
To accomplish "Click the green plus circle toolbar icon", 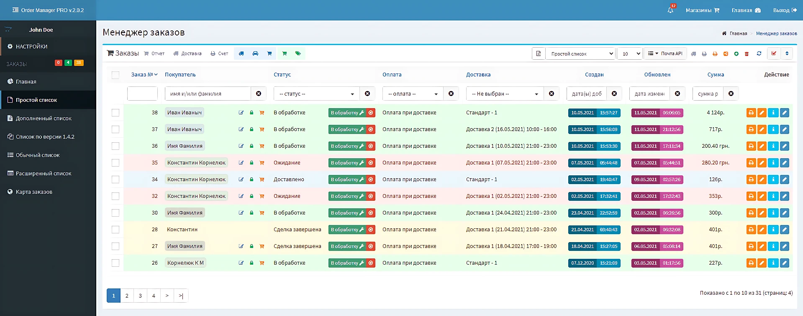I will point(736,54).
